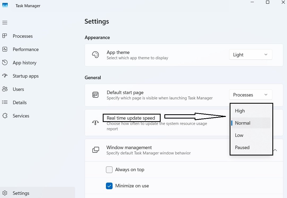Open App history page
Viewport: 287px width, 198px height.
pyautogui.click(x=24, y=63)
